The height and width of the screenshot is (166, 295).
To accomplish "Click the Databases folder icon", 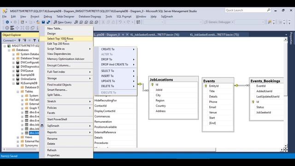I will pyautogui.click(x=13, y=50).
